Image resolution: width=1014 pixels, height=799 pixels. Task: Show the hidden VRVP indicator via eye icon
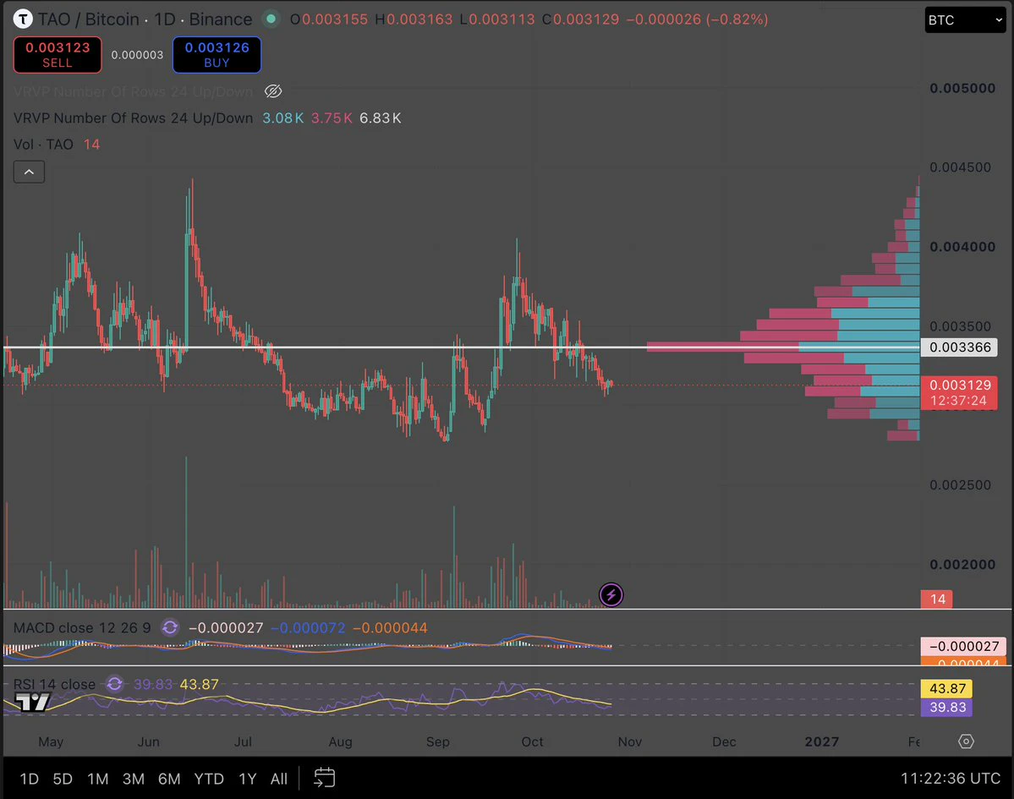click(x=273, y=91)
